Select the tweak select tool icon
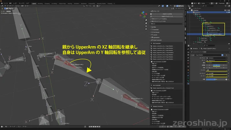 point(3,9)
